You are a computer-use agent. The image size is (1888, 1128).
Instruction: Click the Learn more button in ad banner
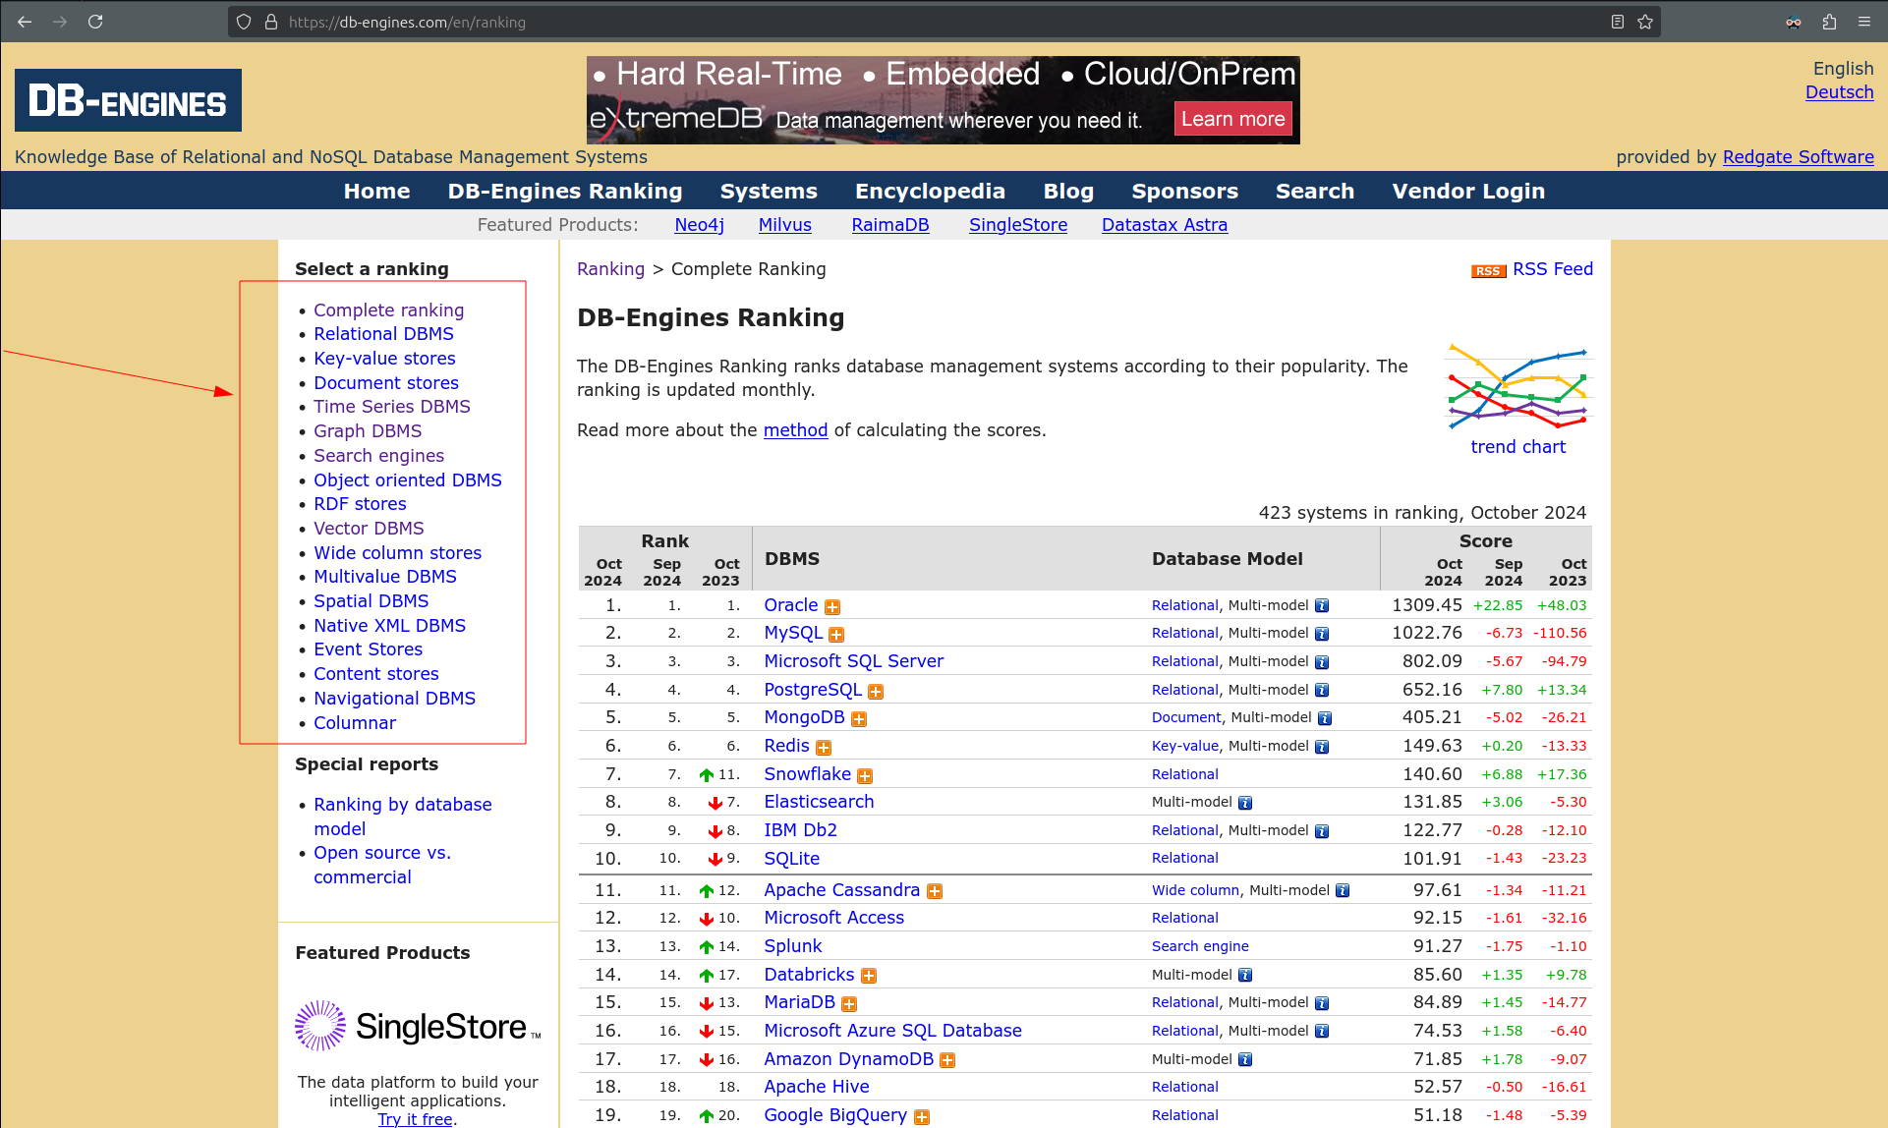click(1232, 119)
